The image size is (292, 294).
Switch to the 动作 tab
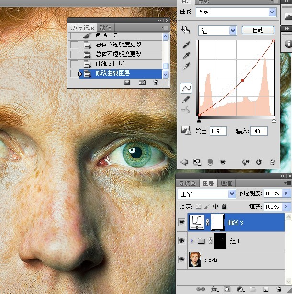105,28
